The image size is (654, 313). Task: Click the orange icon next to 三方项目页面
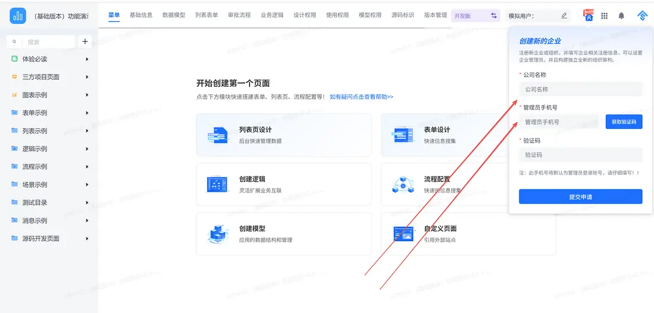(15, 77)
